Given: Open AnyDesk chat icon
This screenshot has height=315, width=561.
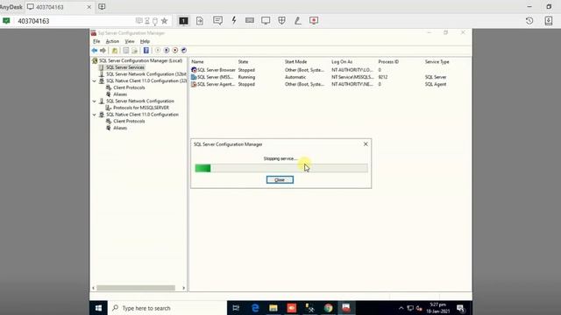Looking at the screenshot, I should coord(217,20).
